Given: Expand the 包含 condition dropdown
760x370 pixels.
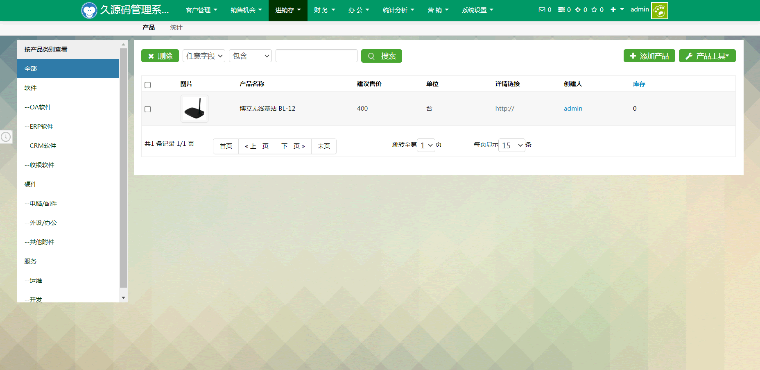Looking at the screenshot, I should coord(250,56).
